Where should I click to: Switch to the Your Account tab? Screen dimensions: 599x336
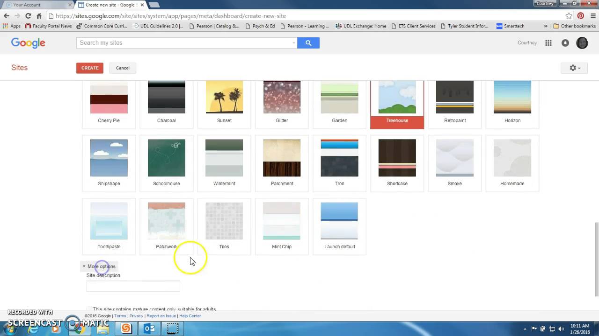tap(37, 5)
